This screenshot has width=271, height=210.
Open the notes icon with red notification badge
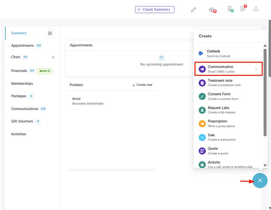(x=243, y=9)
